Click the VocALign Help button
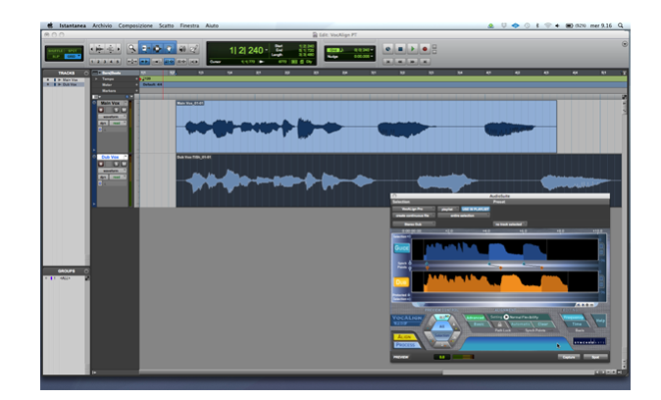 tap(600, 321)
